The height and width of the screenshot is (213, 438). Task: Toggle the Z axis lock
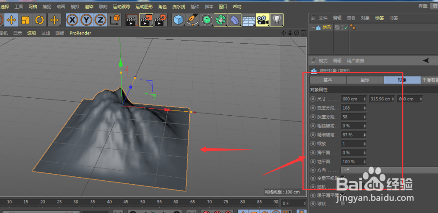pyautogui.click(x=100, y=20)
